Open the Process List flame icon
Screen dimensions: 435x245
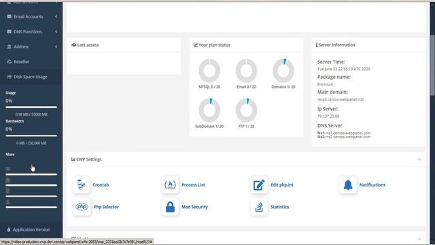[x=170, y=184]
